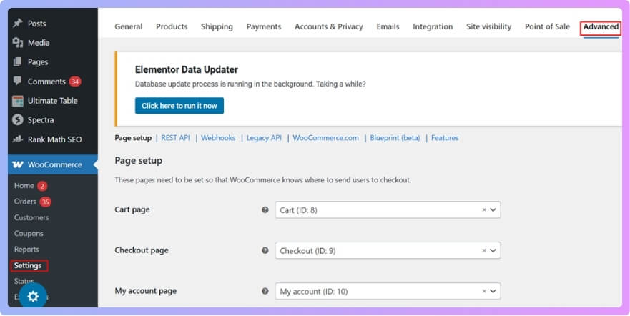
Task: Switch to the General tab
Action: click(x=129, y=26)
